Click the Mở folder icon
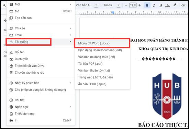 coord(11,11)
